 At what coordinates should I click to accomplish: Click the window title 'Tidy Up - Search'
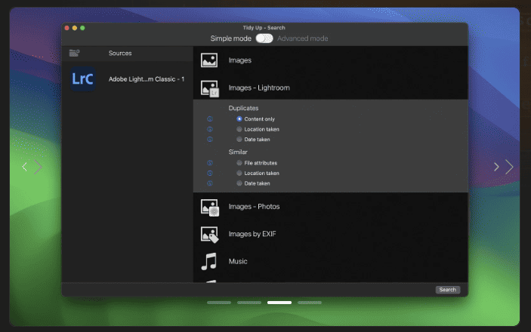pyautogui.click(x=264, y=28)
